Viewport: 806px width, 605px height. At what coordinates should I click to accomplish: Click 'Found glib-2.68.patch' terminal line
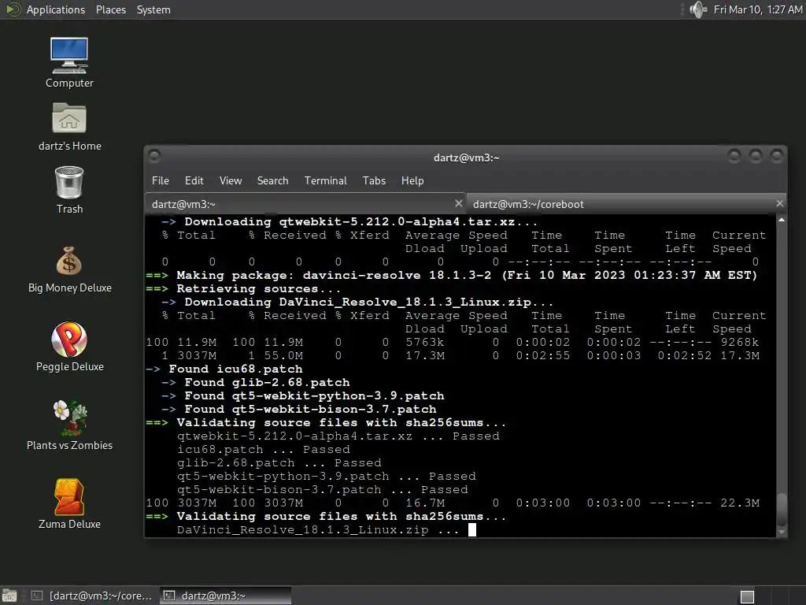point(256,382)
